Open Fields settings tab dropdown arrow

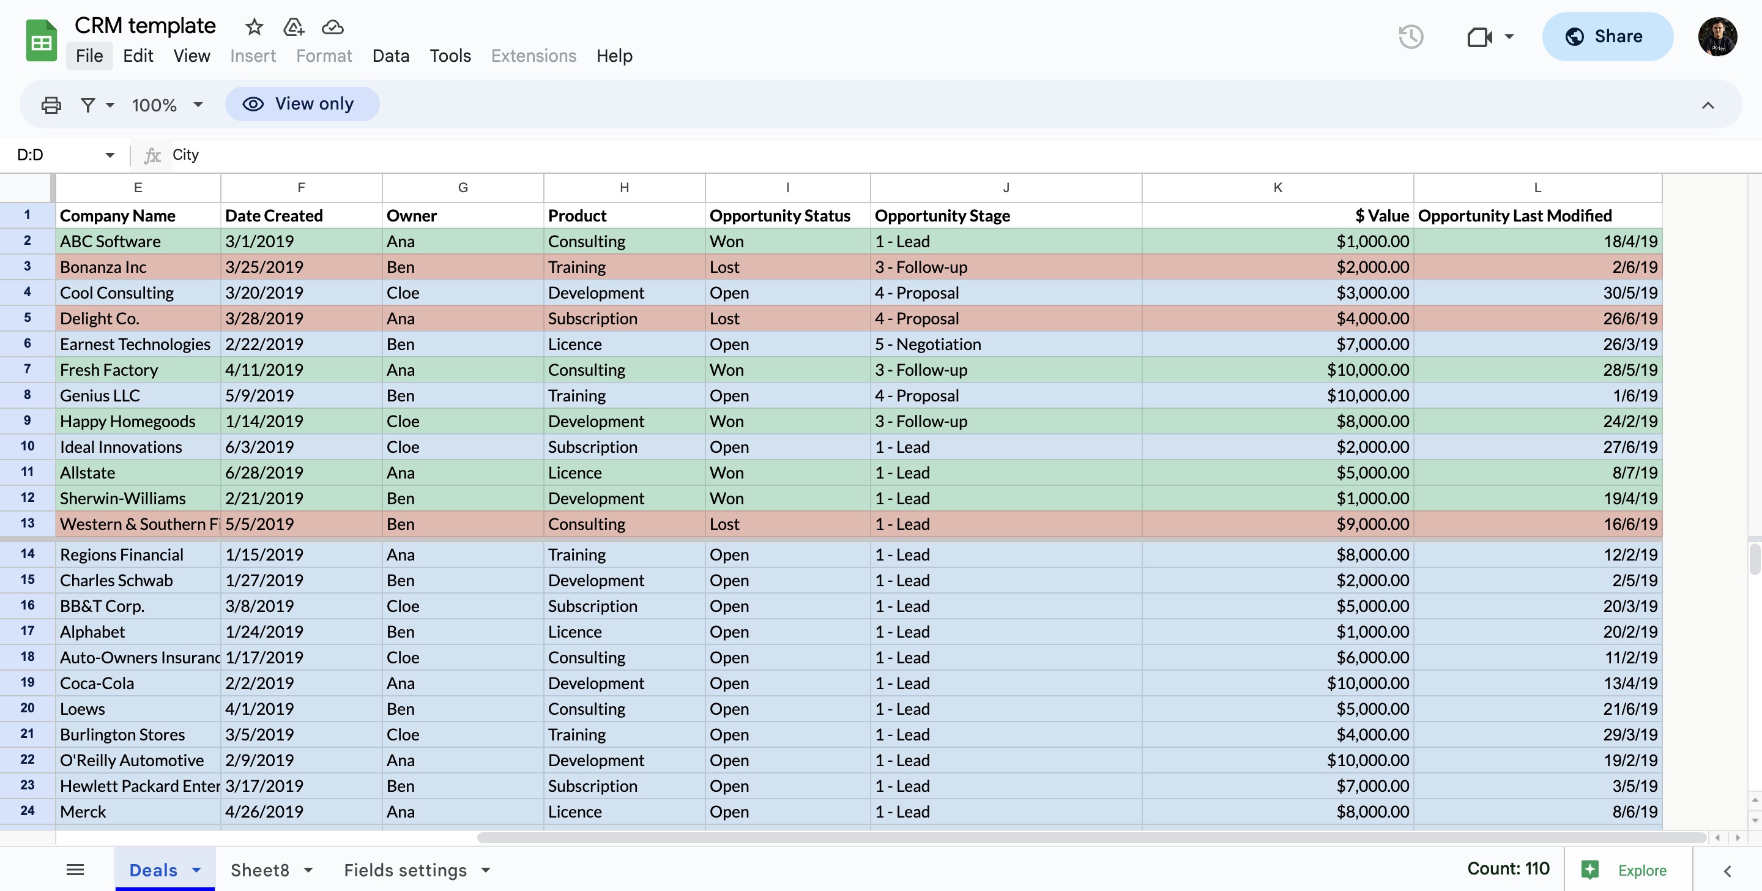click(x=486, y=870)
